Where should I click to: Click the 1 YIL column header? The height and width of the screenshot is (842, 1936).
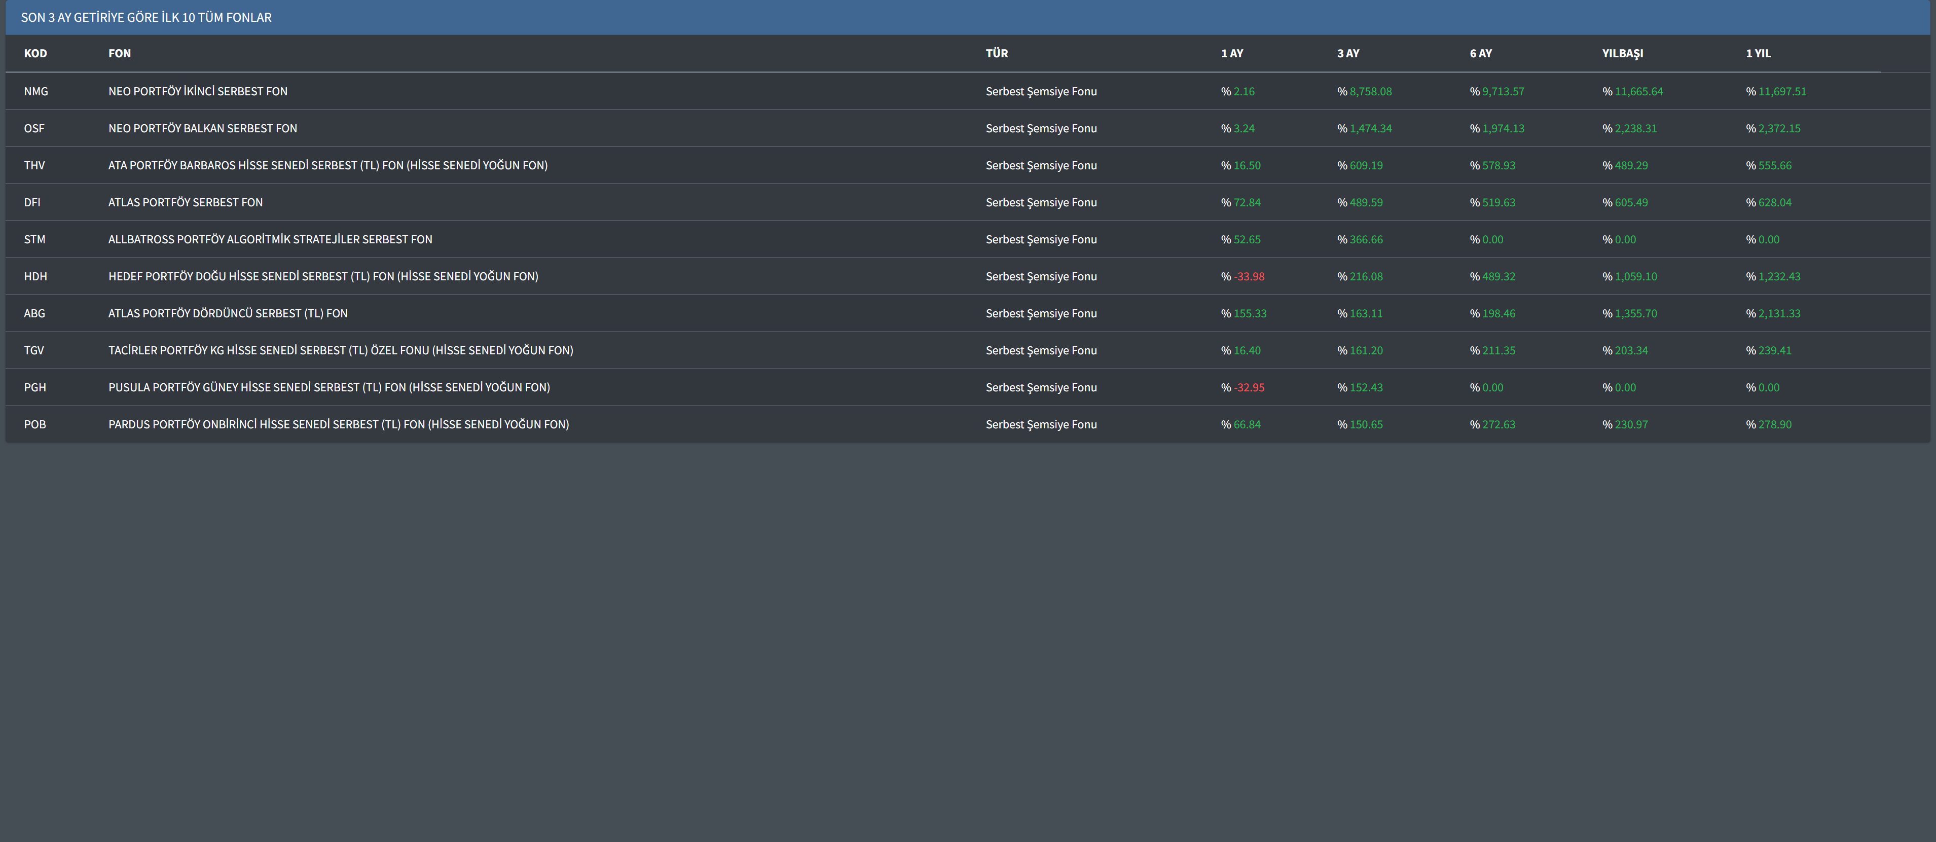(x=1758, y=53)
